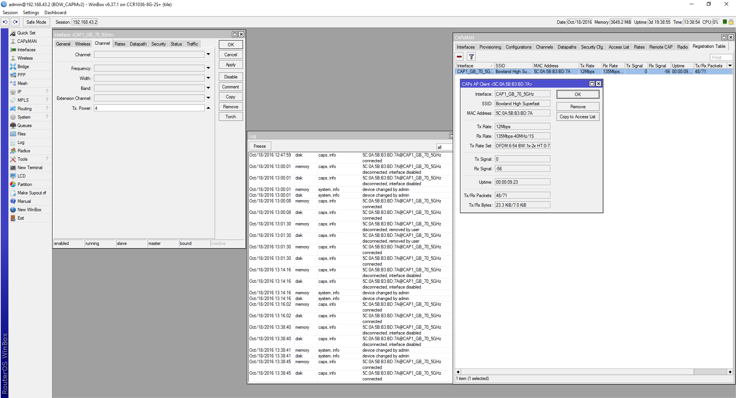This screenshot has height=398, width=736.
Task: Switch to Security tab in Interface window
Action: coord(158,44)
